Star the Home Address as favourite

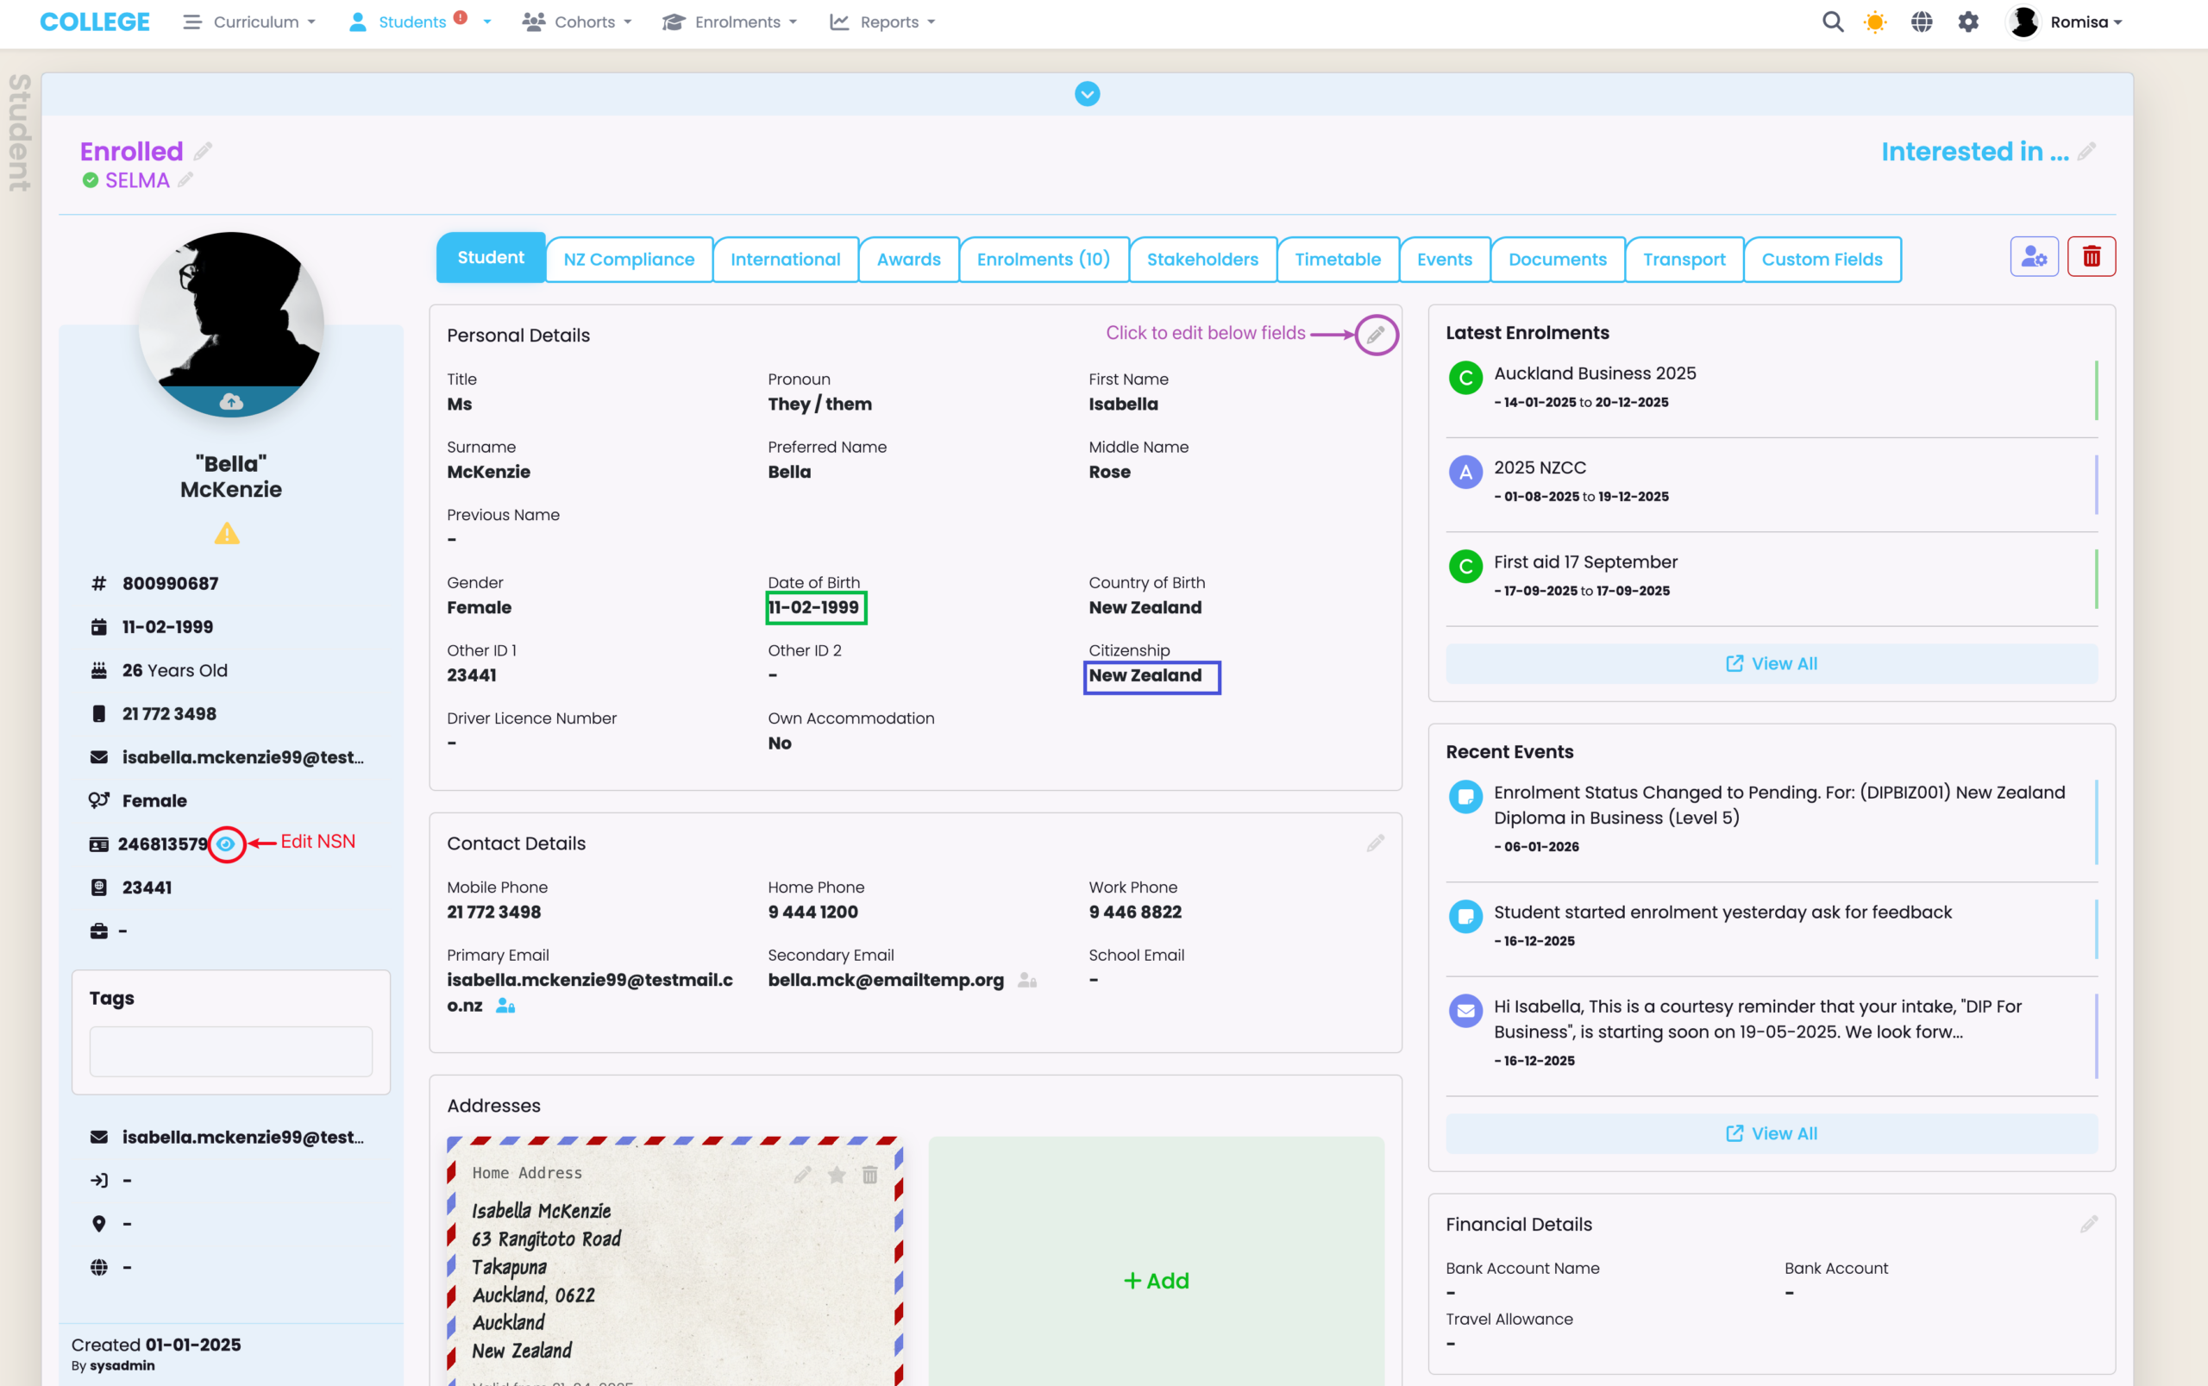(x=836, y=1174)
